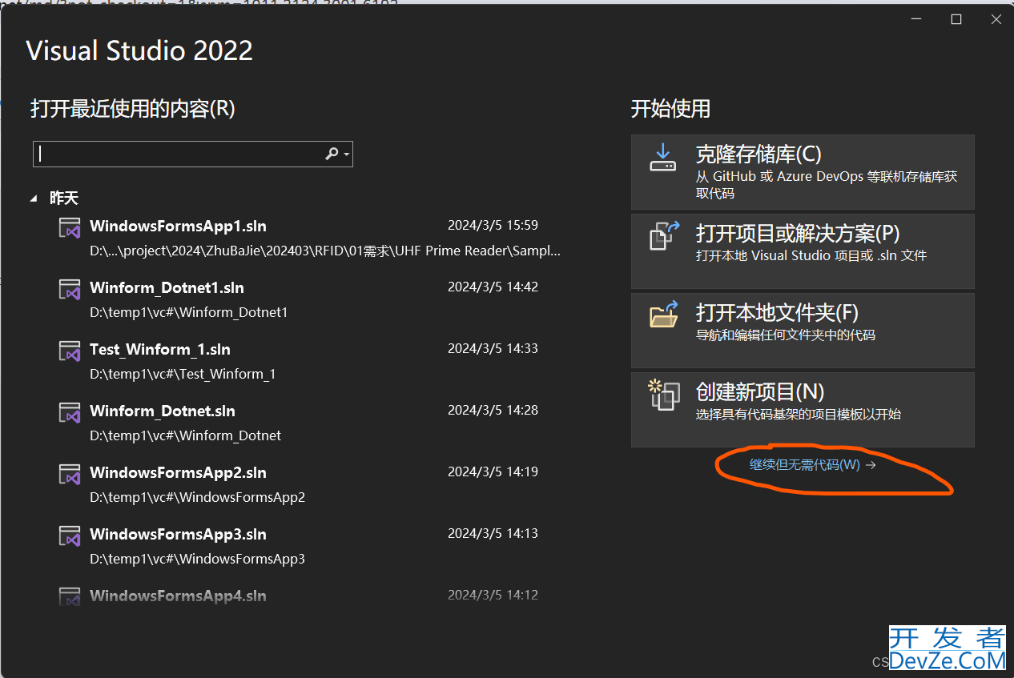Collapse the 昨天 group
The image size is (1014, 678).
(x=34, y=198)
